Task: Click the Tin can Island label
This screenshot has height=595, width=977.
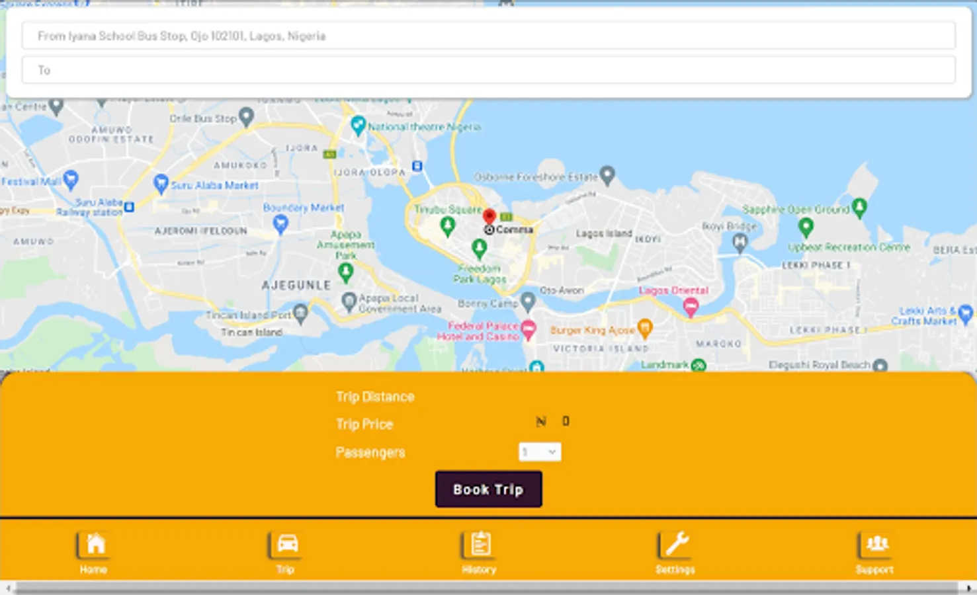Action: [251, 332]
